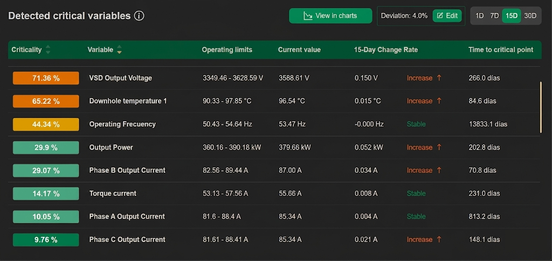The height and width of the screenshot is (261, 552).
Task: Click the 70.8 días value
Action: (x=482, y=171)
